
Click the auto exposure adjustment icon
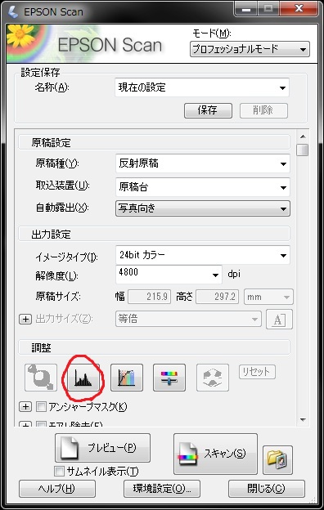click(x=41, y=378)
